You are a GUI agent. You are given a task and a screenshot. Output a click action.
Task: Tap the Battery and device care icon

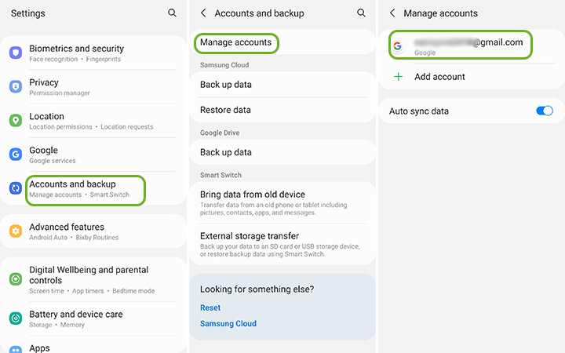coord(16,318)
